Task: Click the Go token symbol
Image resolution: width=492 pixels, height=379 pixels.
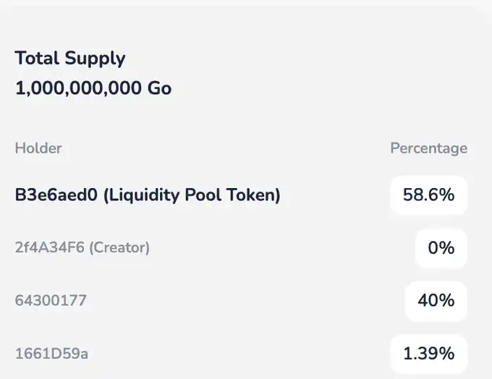Action: coord(160,88)
